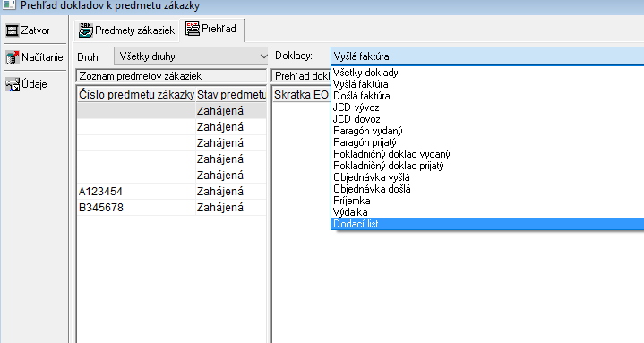Click Zahájená status in B345678 row
644x343 pixels.
220,208
